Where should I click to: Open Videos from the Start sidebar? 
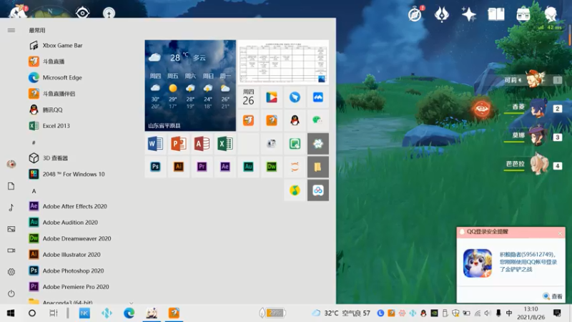tap(11, 250)
